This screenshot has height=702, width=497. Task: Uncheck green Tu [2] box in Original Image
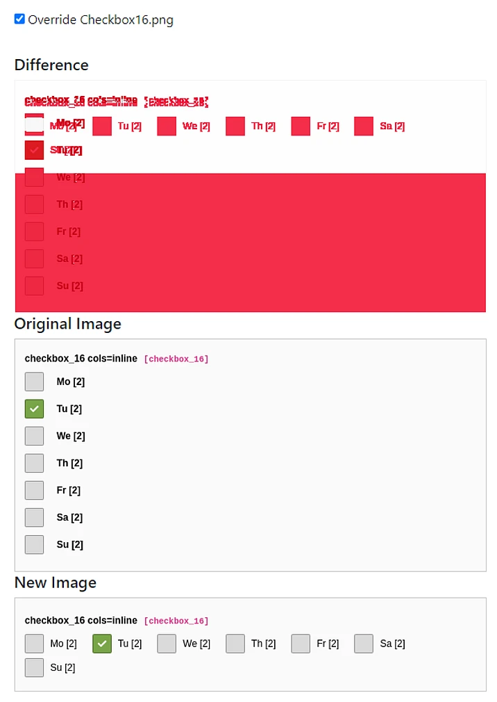[34, 409]
